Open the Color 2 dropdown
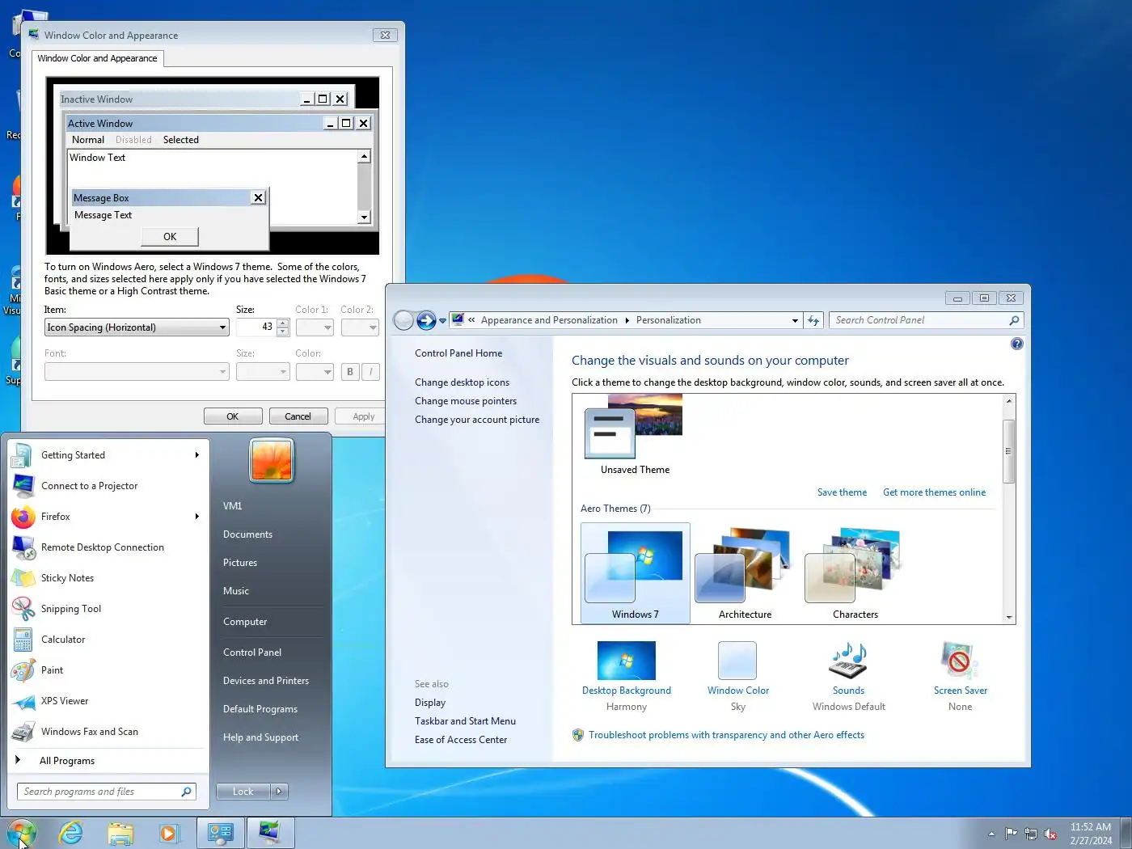Screen dimensions: 1132x849 pos(360,327)
